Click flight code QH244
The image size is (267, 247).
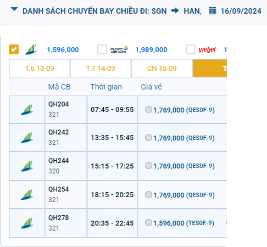tap(59, 161)
